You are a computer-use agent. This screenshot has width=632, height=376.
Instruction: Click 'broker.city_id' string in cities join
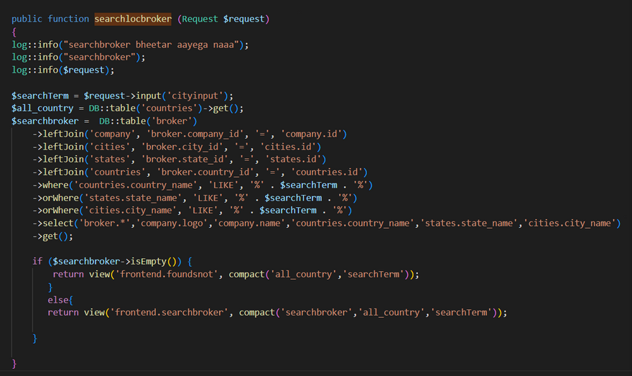(x=182, y=147)
